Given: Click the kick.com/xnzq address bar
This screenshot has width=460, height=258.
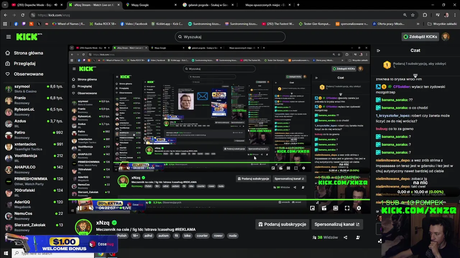Looking at the screenshot, I should tap(216, 15).
